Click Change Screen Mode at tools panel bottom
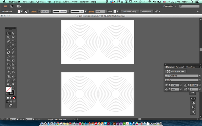 (x=10, y=106)
